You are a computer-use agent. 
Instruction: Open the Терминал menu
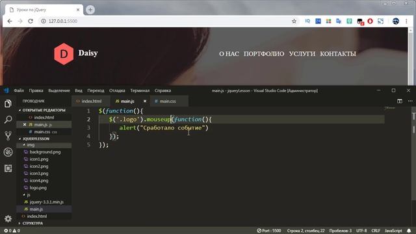(140, 90)
